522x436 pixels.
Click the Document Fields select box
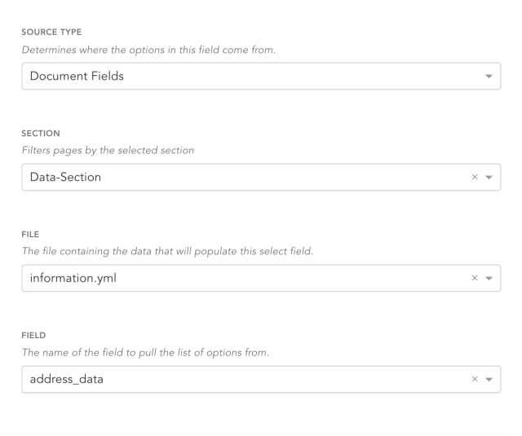click(261, 76)
